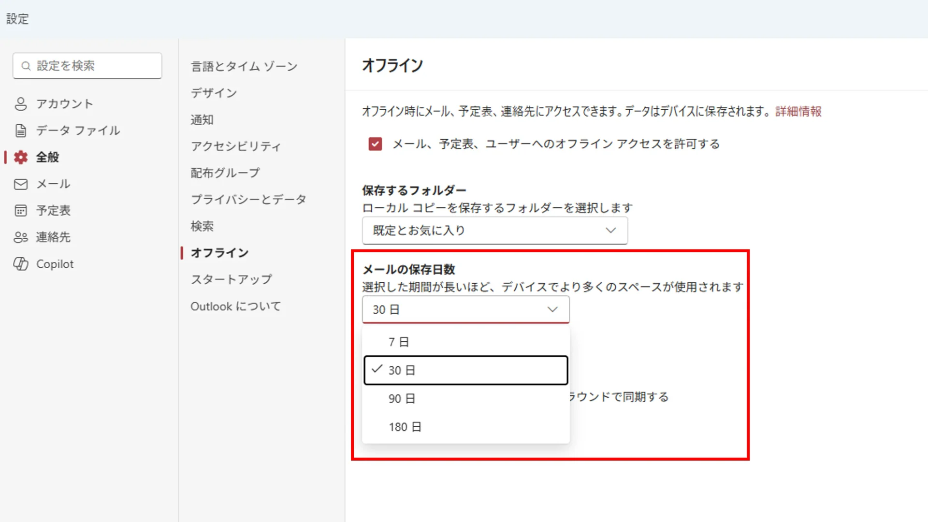
Task: Open プライバシーとデータ settings page
Action: [x=248, y=199]
